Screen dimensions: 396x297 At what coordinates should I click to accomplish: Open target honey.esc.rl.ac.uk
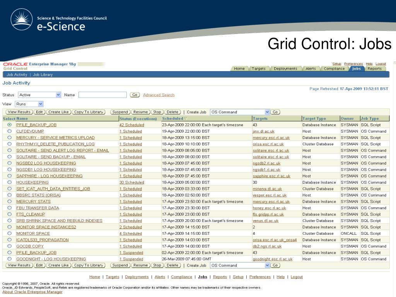pyautogui.click(x=269, y=208)
